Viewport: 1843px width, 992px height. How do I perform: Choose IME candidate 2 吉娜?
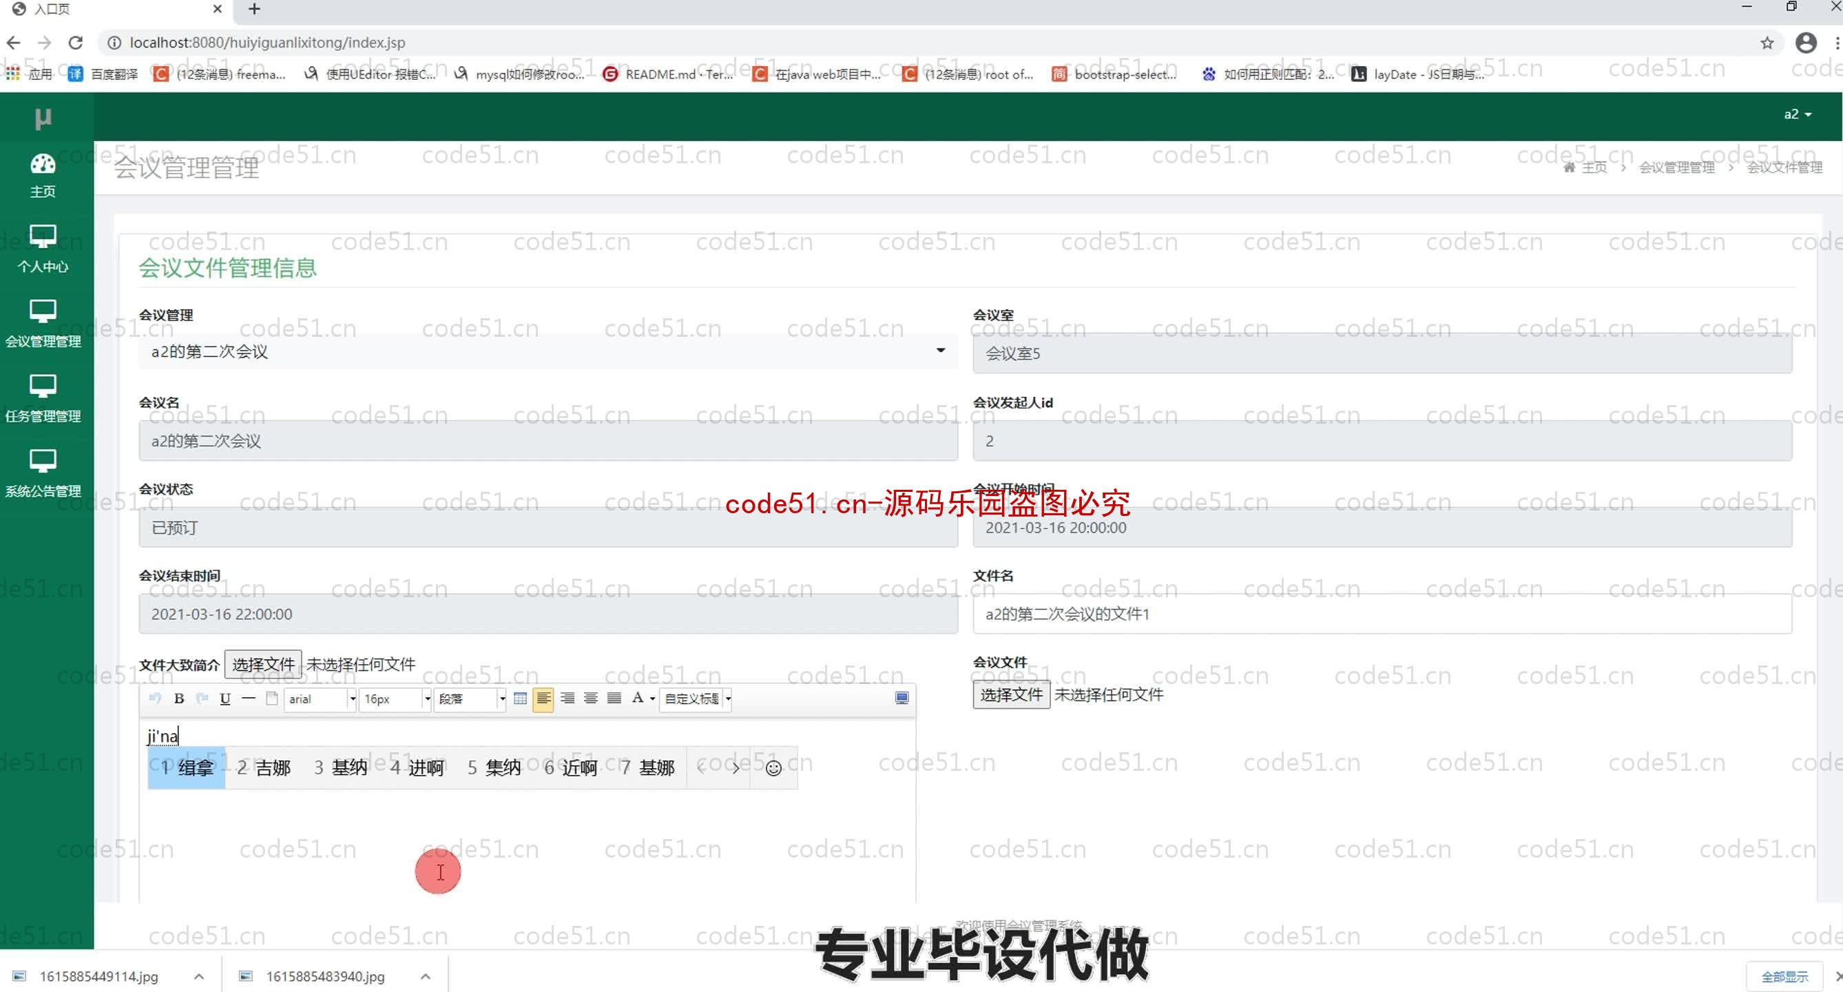[263, 768]
